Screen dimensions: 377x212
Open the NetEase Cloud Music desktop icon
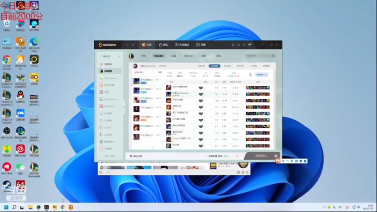20,151
